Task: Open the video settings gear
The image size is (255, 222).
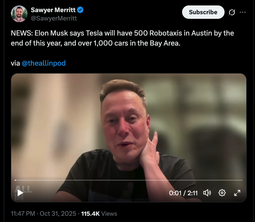Action: point(222,193)
